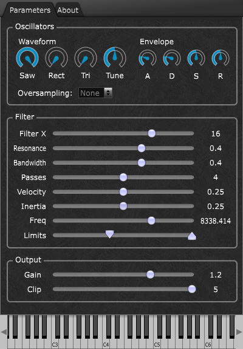Click the envelope Attack knob labeled A
Image resolution: width=243 pixels, height=349 pixels.
148,58
